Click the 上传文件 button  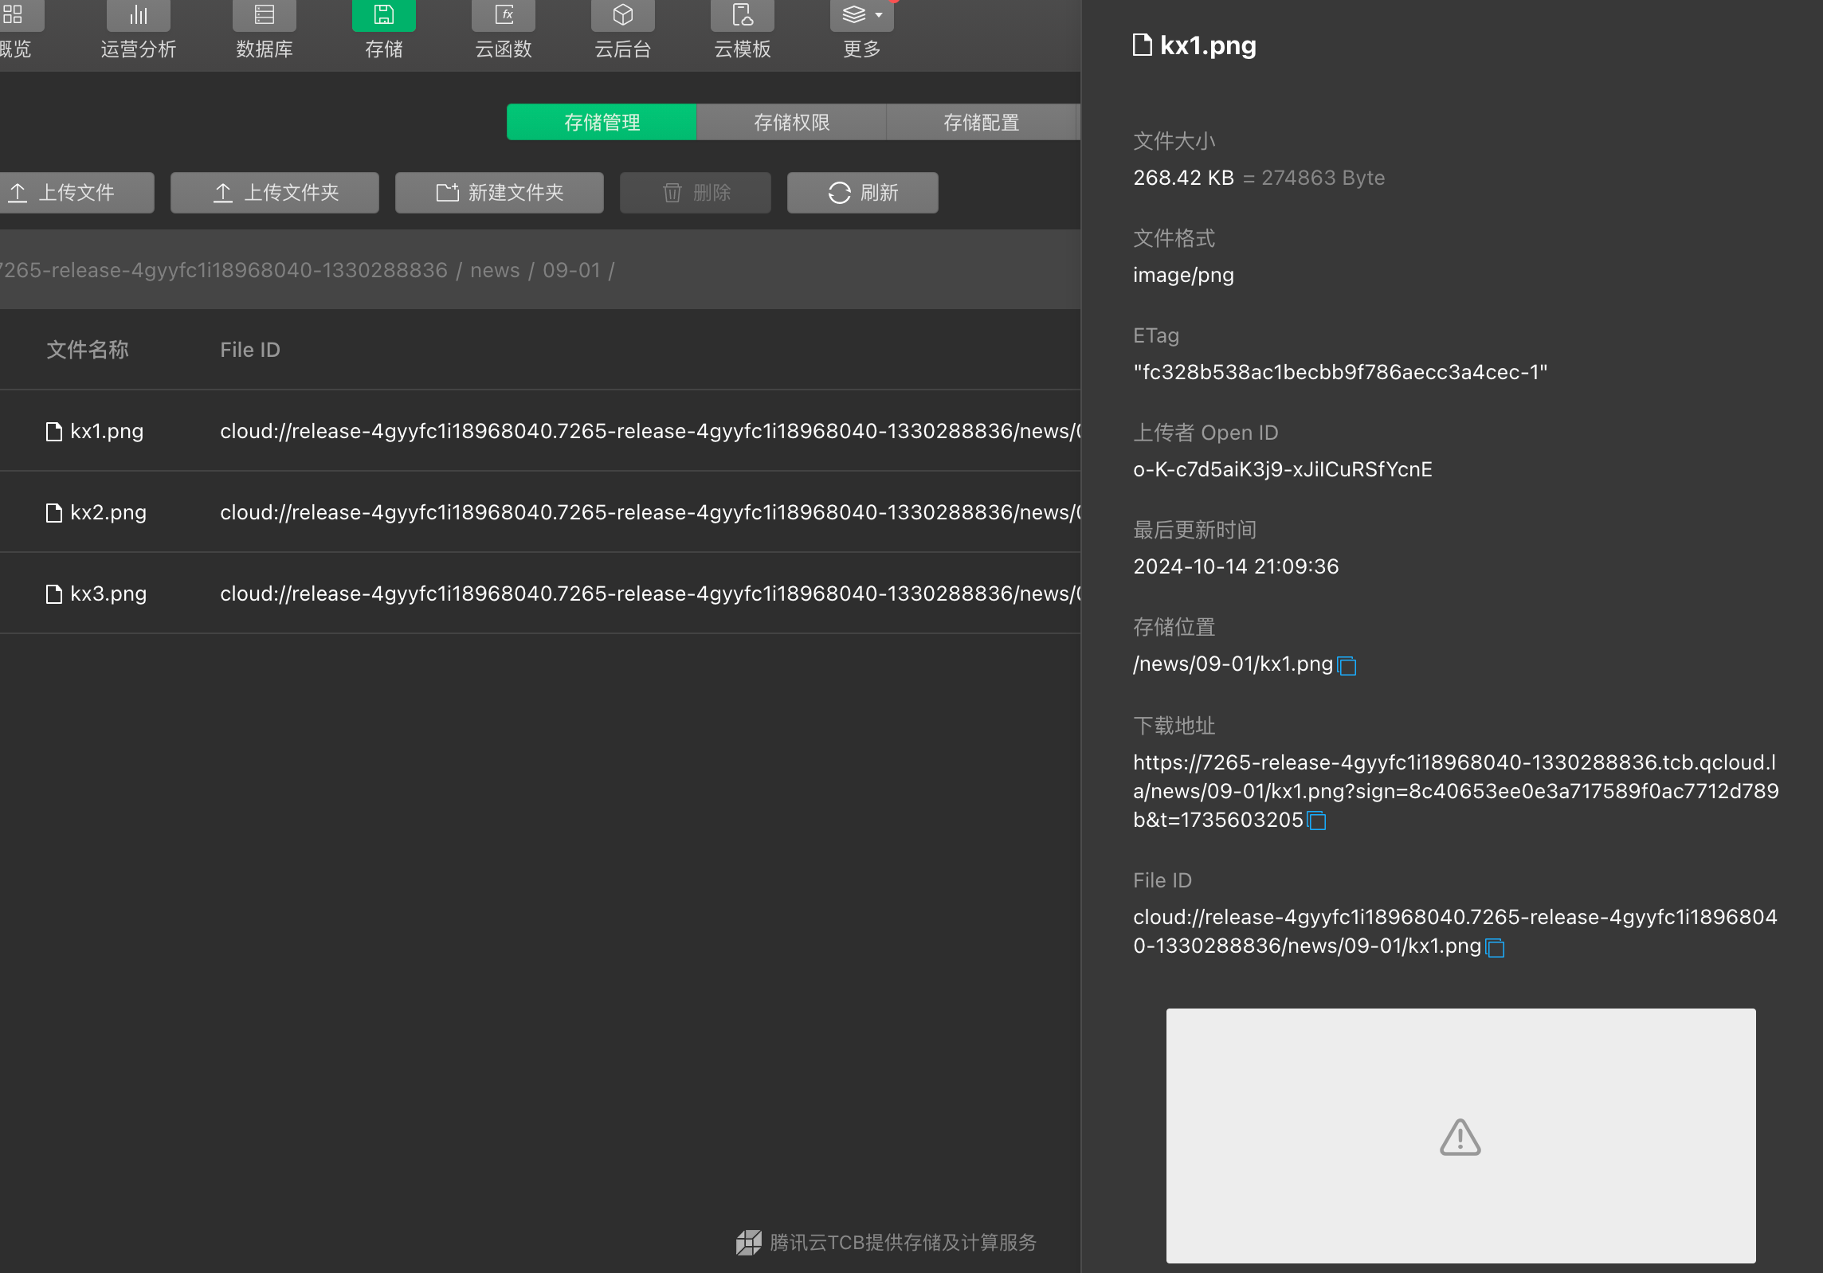pyautogui.click(x=76, y=193)
